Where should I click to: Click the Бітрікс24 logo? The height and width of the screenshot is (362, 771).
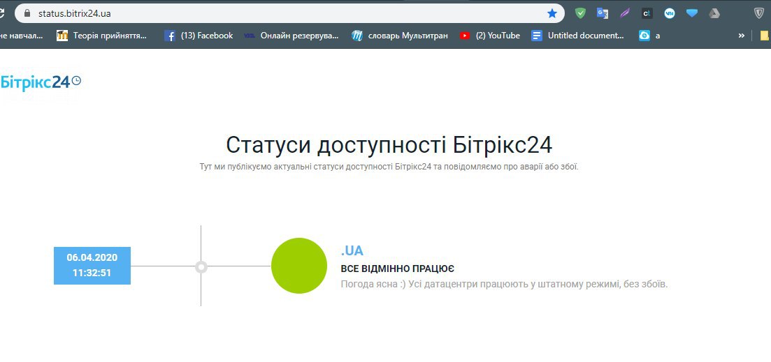(41, 82)
